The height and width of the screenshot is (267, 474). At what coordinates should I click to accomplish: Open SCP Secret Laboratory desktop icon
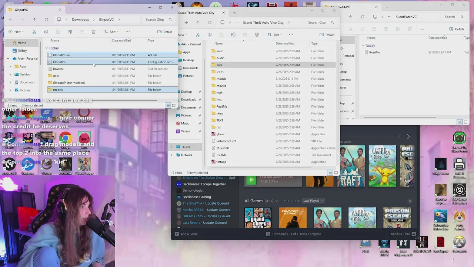tap(459, 194)
